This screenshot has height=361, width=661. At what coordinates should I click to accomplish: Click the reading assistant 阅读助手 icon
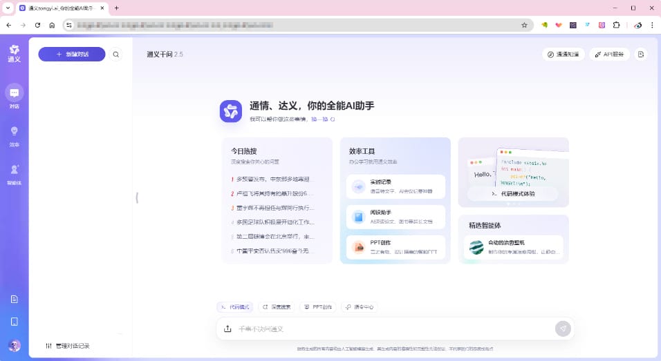coord(358,217)
